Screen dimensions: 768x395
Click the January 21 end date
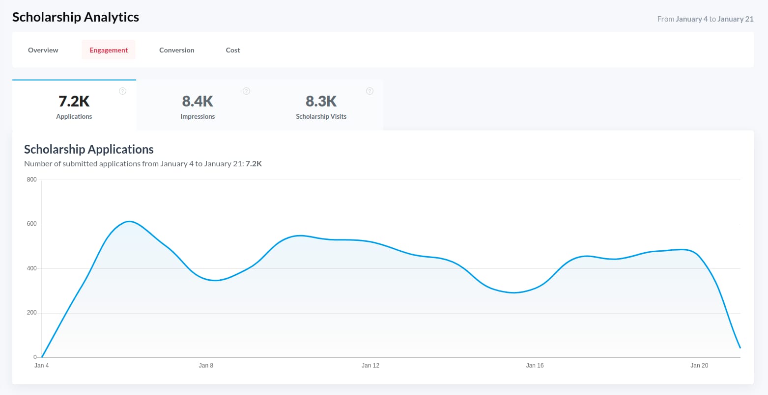tap(735, 19)
